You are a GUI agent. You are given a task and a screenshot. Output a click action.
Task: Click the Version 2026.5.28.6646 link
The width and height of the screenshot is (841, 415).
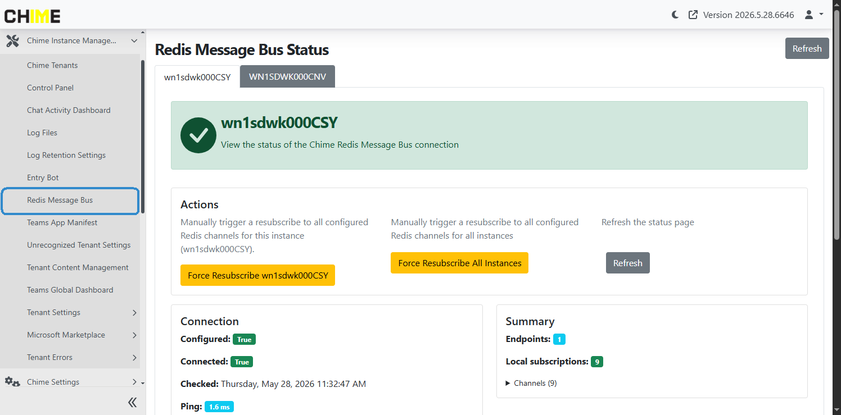click(748, 15)
